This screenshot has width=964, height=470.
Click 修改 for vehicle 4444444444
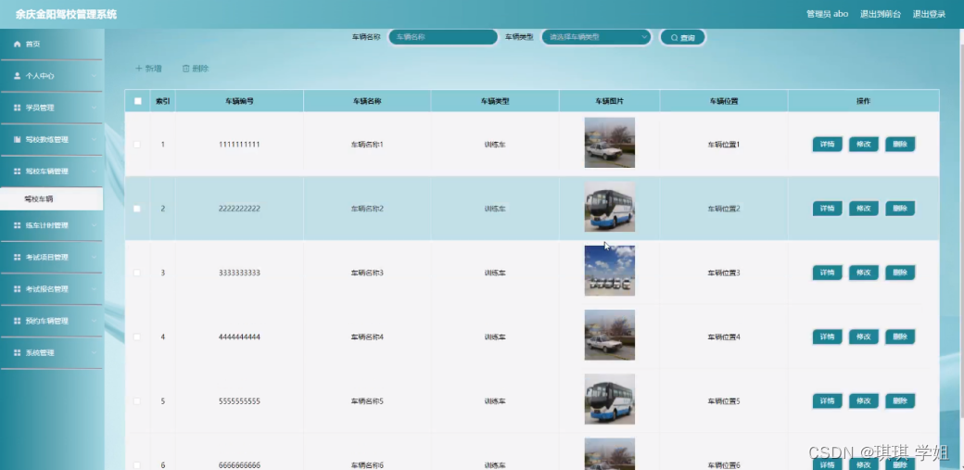click(x=863, y=337)
